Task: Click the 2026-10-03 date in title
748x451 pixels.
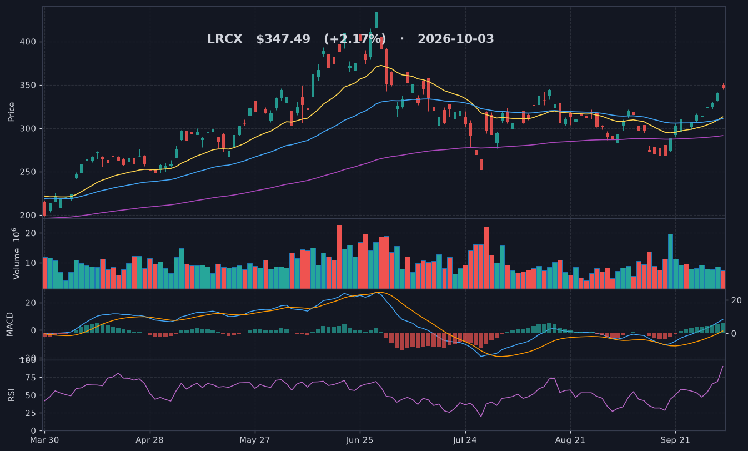Action: pos(456,39)
